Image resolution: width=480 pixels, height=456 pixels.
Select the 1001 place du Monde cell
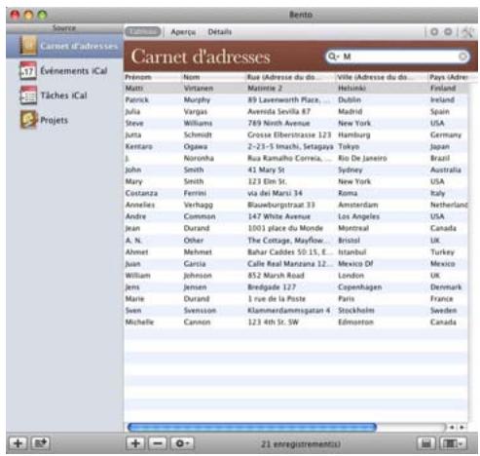coord(285,228)
